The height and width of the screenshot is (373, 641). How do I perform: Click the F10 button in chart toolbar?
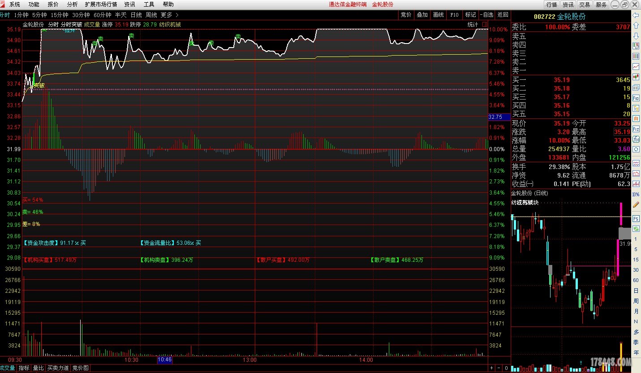[x=454, y=15]
